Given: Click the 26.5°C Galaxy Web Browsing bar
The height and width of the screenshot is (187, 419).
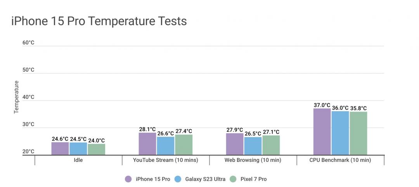Looking at the screenshot, I should point(253,146).
